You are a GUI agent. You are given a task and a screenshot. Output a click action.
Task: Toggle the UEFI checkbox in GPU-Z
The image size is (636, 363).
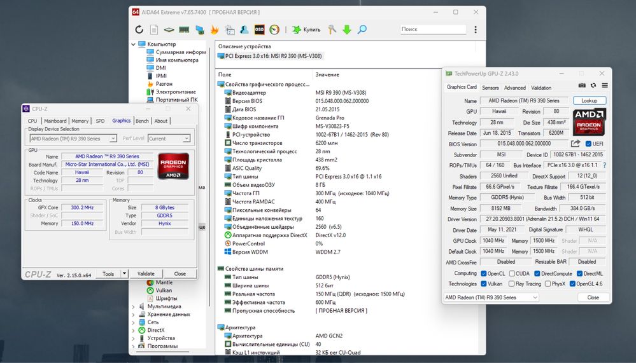pyautogui.click(x=588, y=144)
